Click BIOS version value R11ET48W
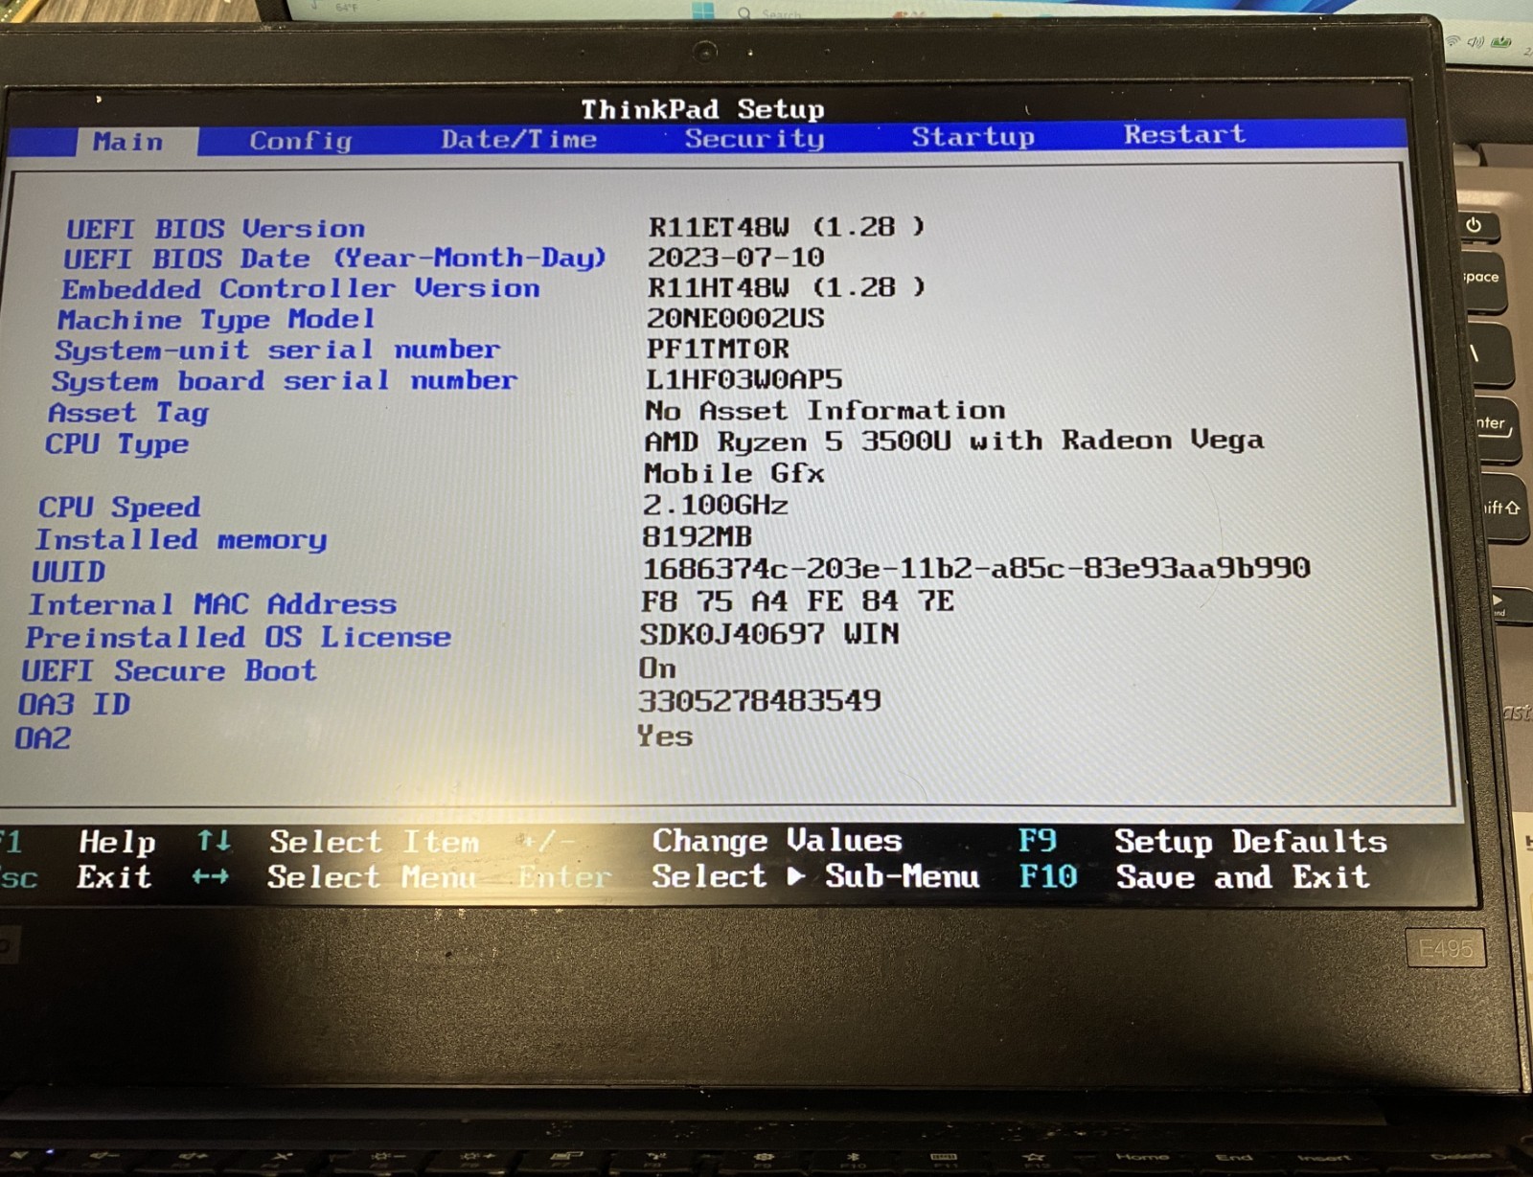The height and width of the screenshot is (1177, 1533). click(x=787, y=227)
